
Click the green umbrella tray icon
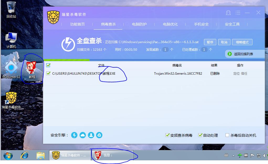coord(240,155)
